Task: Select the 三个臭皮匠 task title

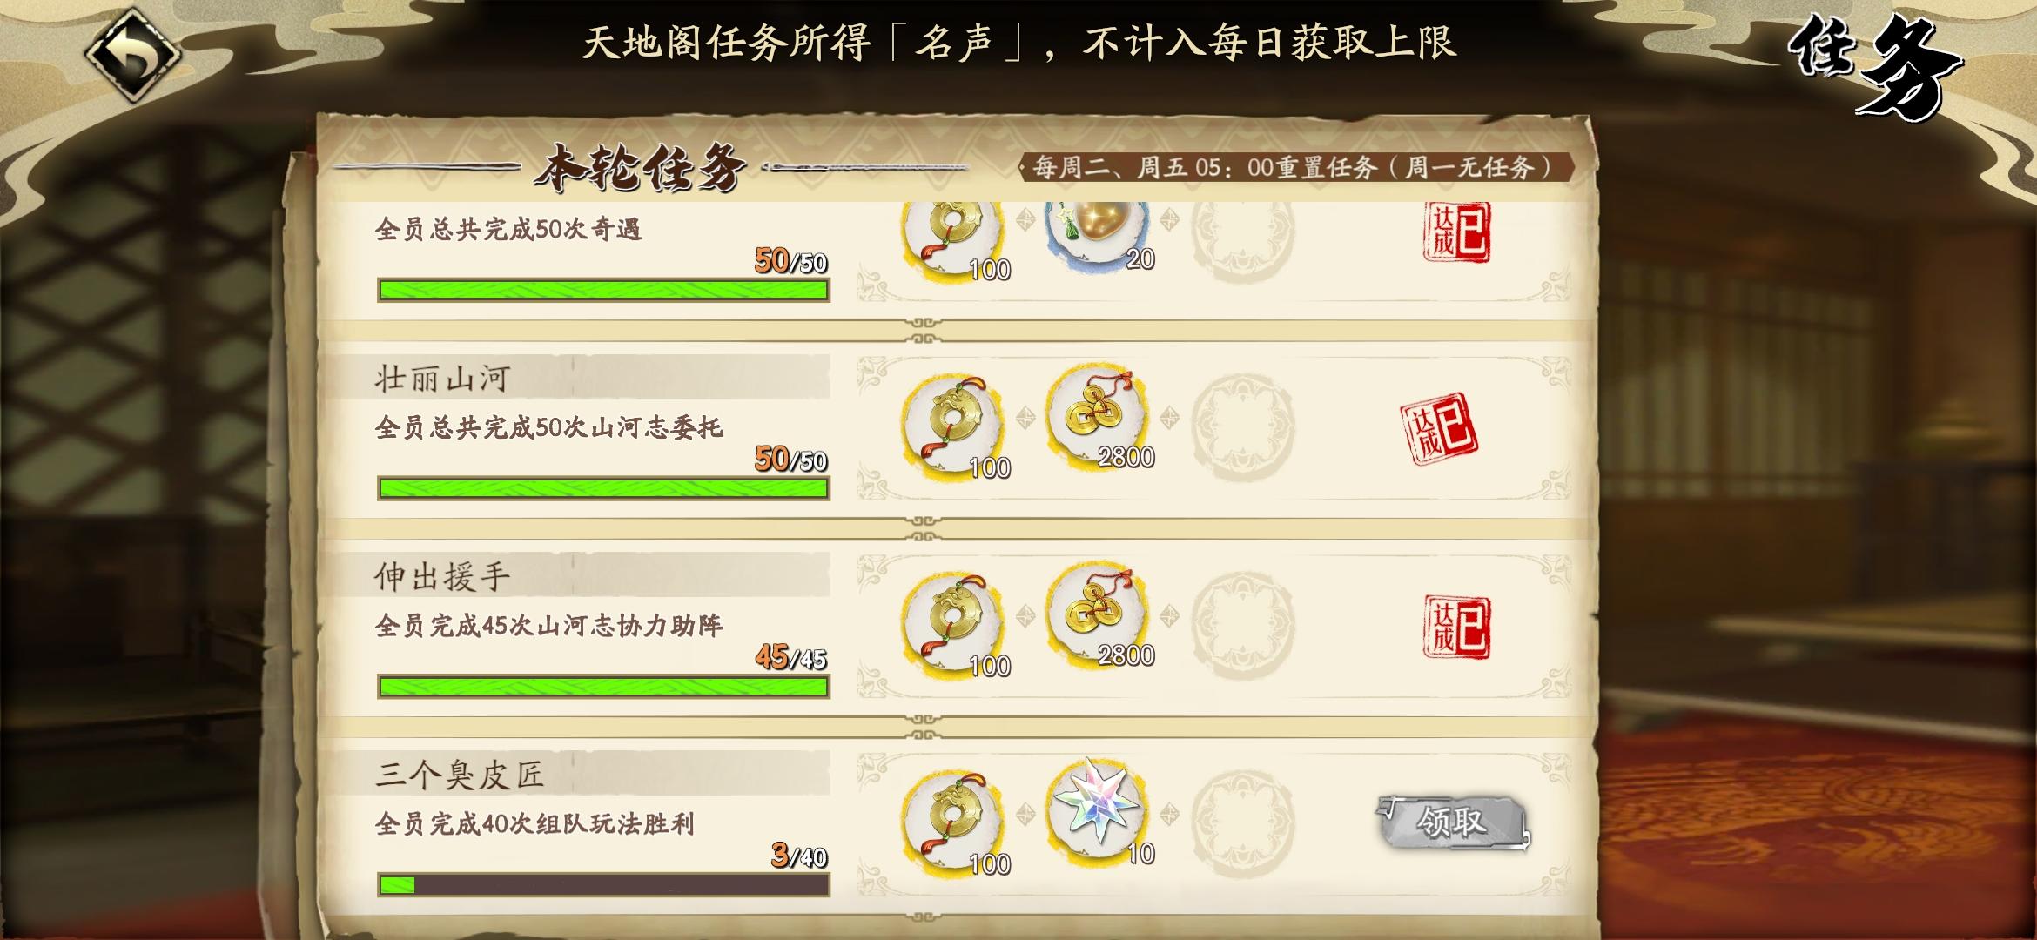Action: point(460,774)
